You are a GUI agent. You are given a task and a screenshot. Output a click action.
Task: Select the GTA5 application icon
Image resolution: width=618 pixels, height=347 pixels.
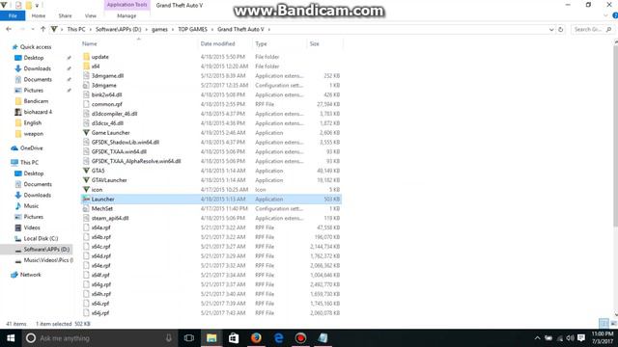tap(86, 171)
